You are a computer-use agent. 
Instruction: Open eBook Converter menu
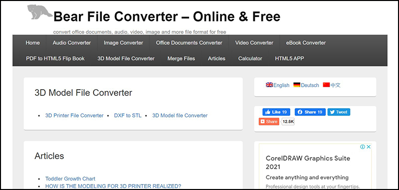point(306,43)
